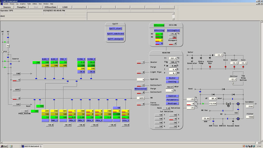Click the pump symbol on Scrubber line
This screenshot has height=148, width=263.
click(238, 104)
